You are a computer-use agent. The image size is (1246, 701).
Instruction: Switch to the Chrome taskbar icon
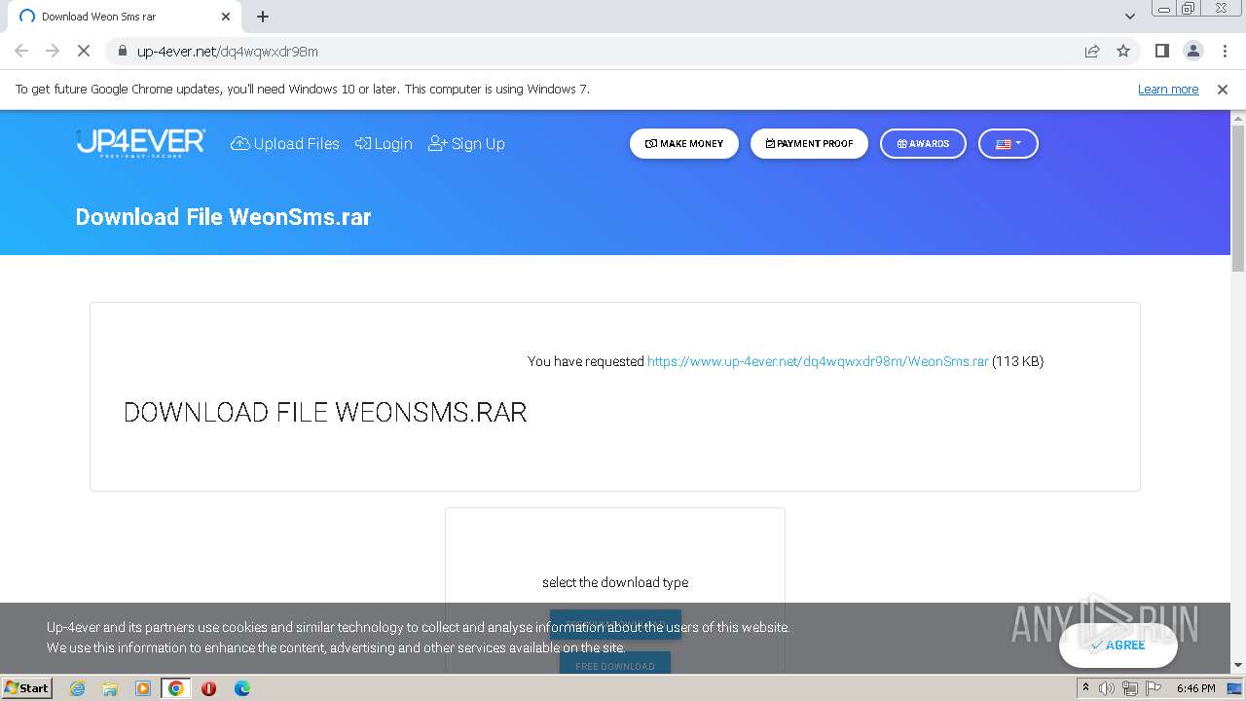[x=176, y=688]
